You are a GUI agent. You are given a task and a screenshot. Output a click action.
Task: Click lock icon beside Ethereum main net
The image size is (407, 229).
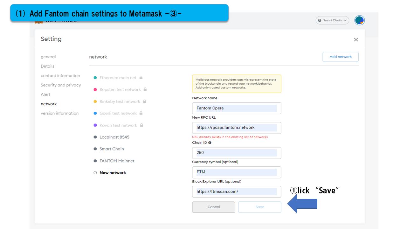point(141,78)
